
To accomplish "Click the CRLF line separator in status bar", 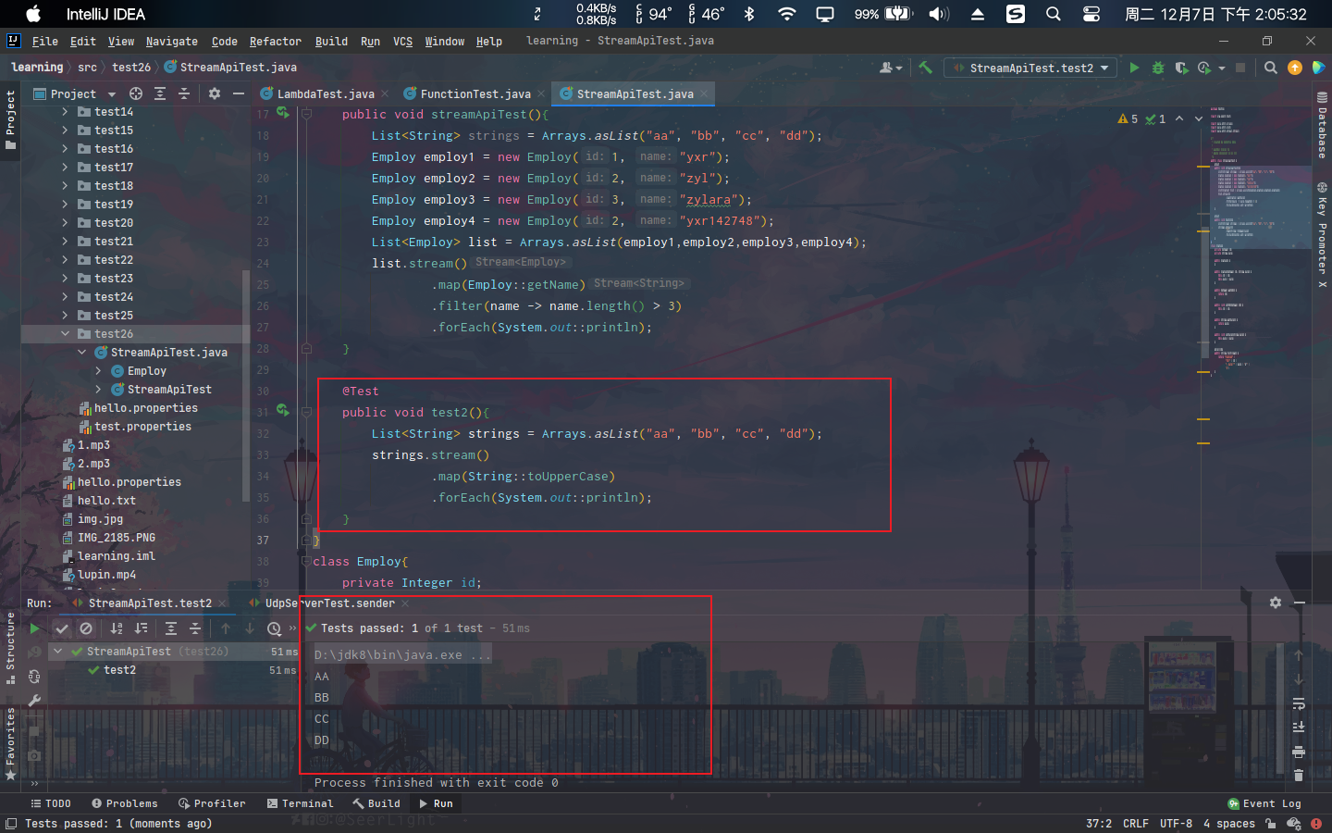I will (1135, 824).
